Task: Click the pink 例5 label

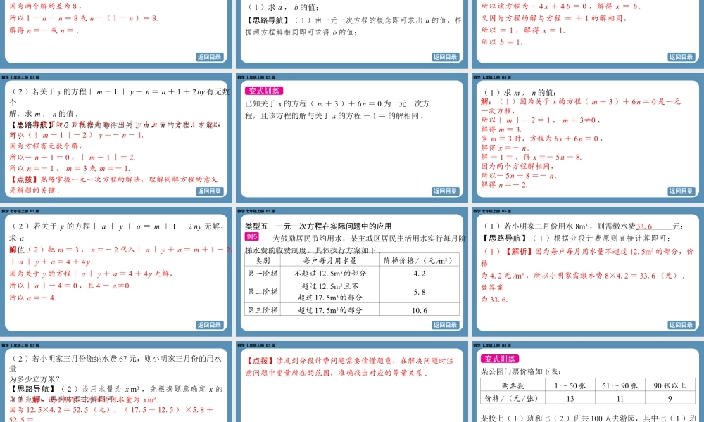Action: pos(252,238)
